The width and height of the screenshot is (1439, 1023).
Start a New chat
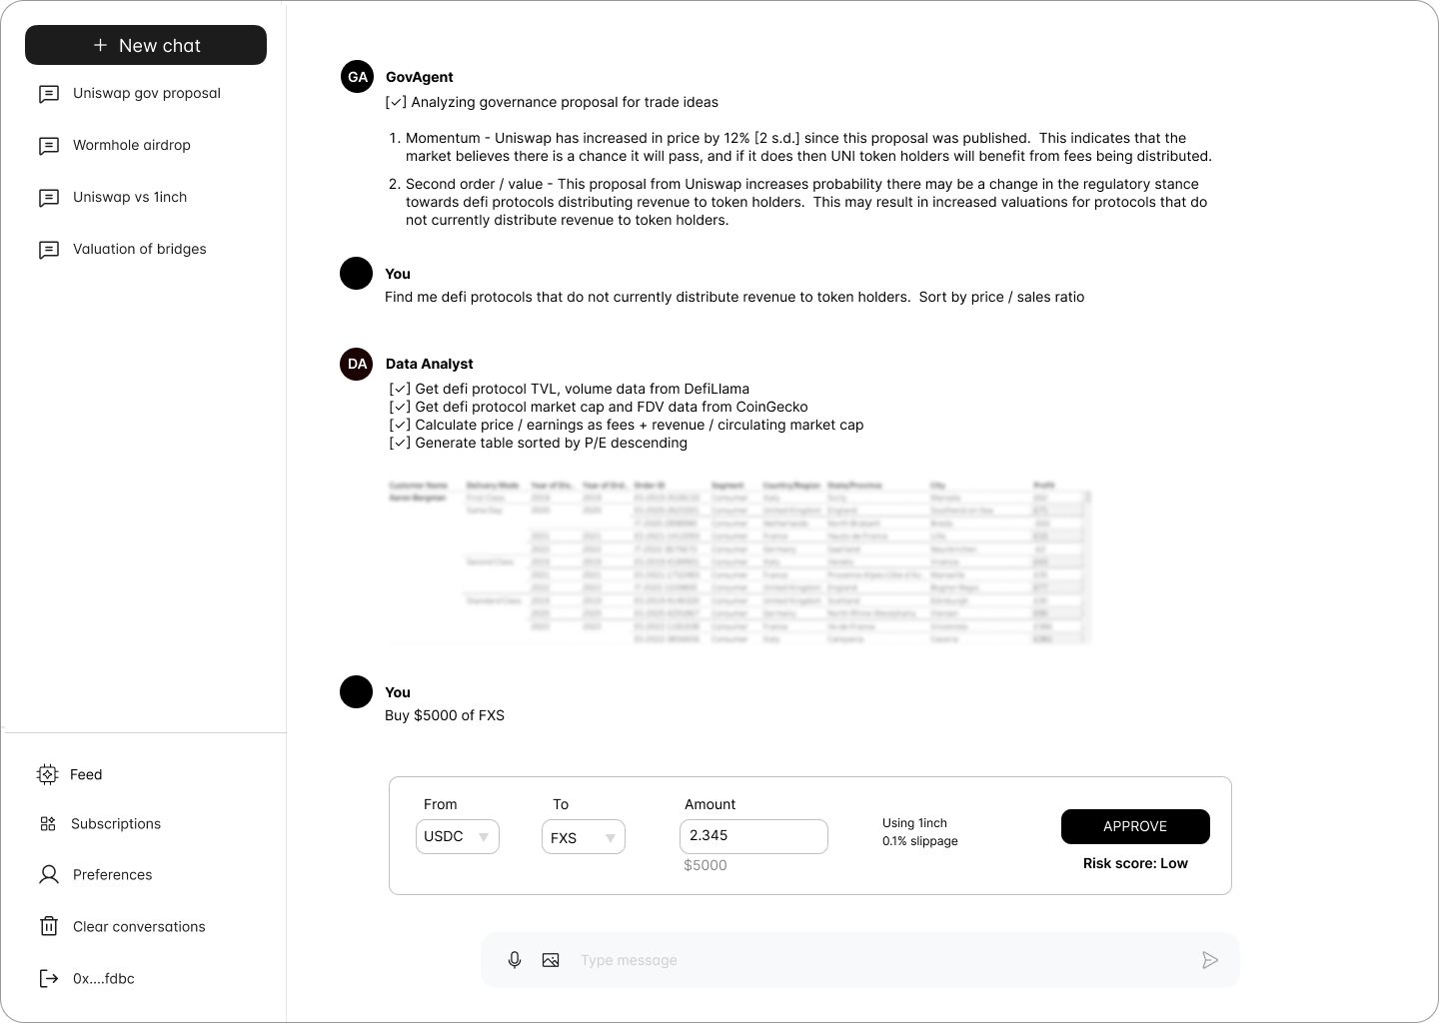[146, 45]
